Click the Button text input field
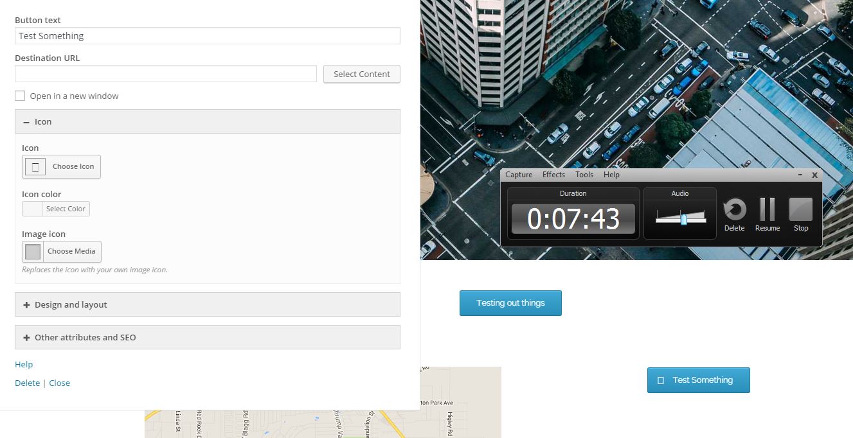This screenshot has width=853, height=438. 207,36
